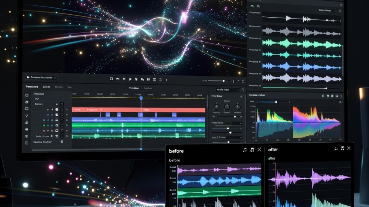Click the Spectral Analyzer blue slider handle
The height and width of the screenshot is (207, 369).
click(x=276, y=102)
